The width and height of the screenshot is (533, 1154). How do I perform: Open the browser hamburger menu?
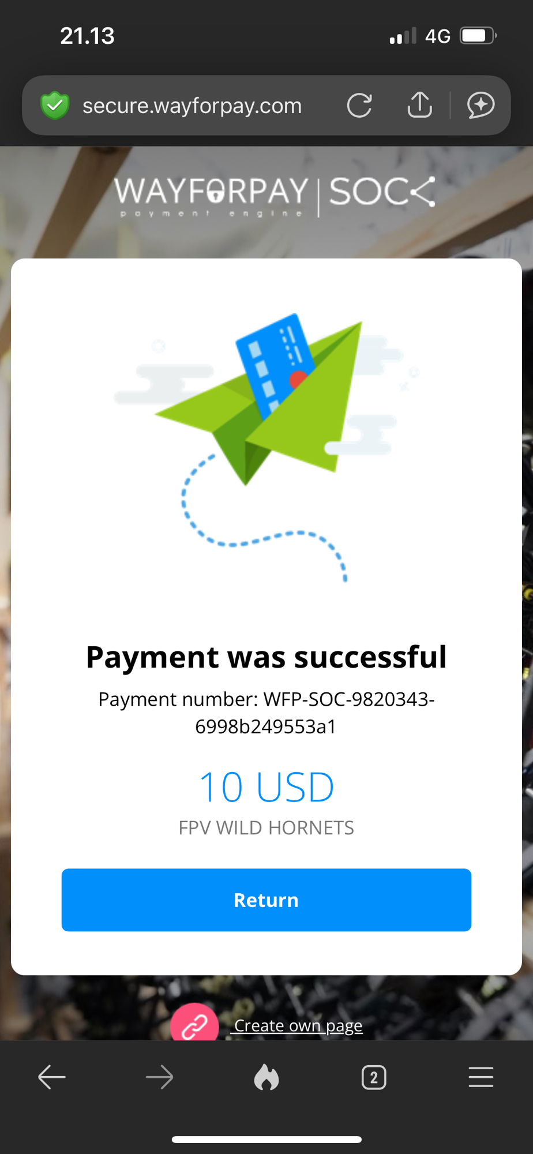[481, 1077]
